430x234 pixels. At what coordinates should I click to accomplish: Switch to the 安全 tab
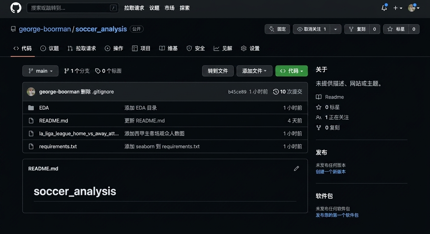[196, 48]
